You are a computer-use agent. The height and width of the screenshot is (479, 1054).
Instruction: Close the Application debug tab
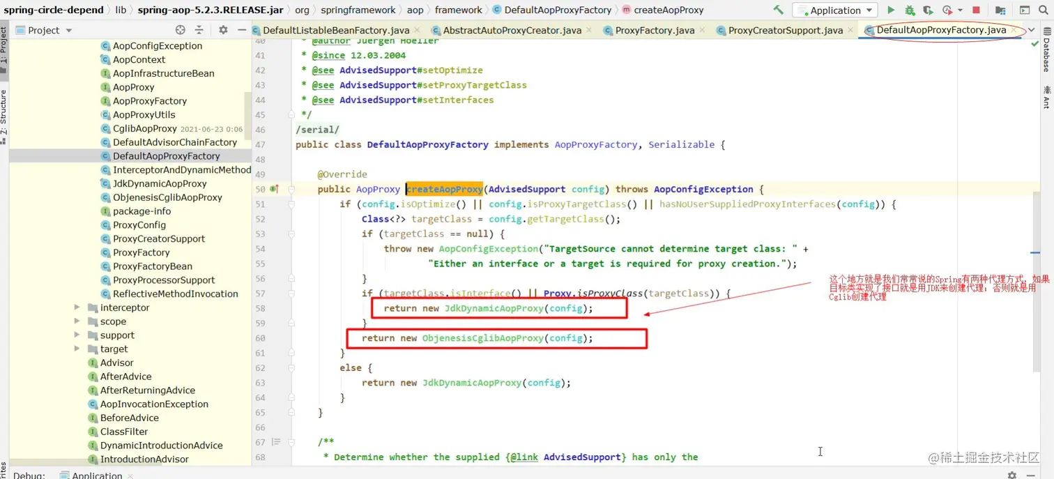coord(130,476)
